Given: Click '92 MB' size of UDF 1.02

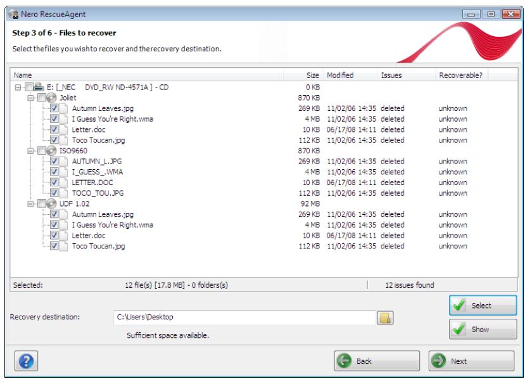Looking at the screenshot, I should pos(310,203).
